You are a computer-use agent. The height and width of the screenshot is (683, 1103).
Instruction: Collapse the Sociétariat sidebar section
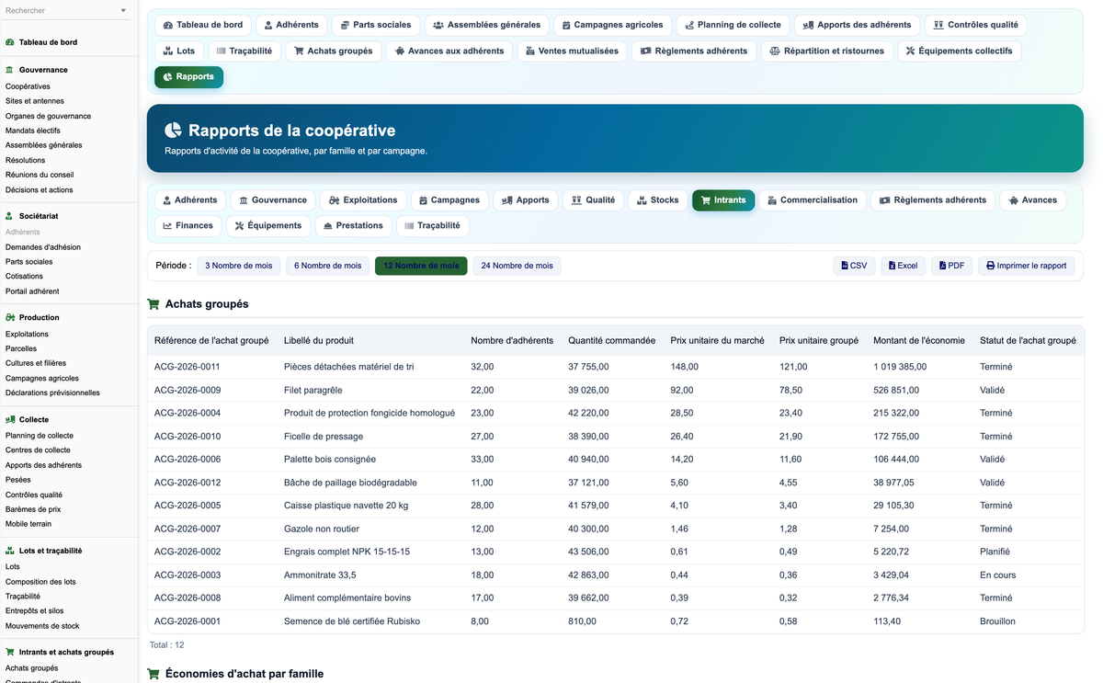pos(39,216)
